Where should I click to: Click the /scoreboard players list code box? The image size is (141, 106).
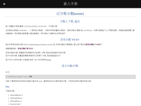click(x=70, y=77)
